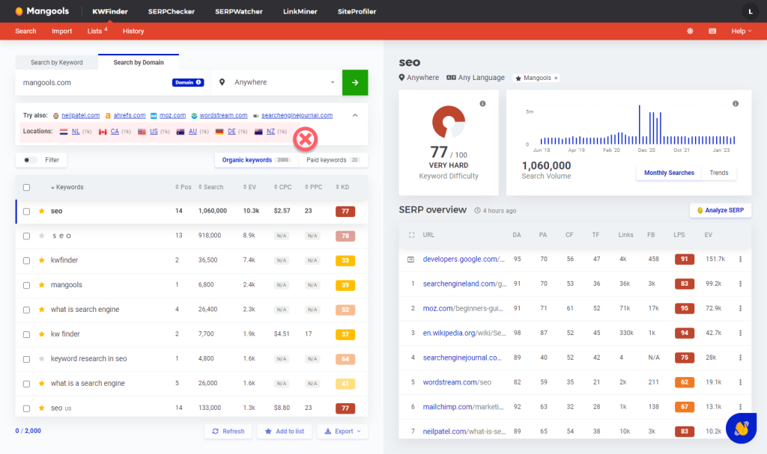Click the expand icon in SERP URL header
Screen dimensions: 767x454
pyautogui.click(x=410, y=235)
